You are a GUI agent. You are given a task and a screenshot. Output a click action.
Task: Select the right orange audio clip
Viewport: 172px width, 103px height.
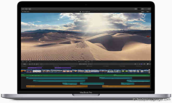(x=126, y=86)
